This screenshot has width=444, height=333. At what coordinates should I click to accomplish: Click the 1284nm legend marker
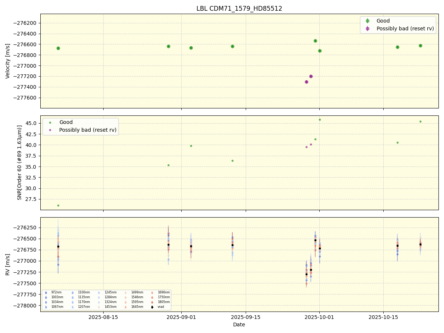tap(99, 297)
